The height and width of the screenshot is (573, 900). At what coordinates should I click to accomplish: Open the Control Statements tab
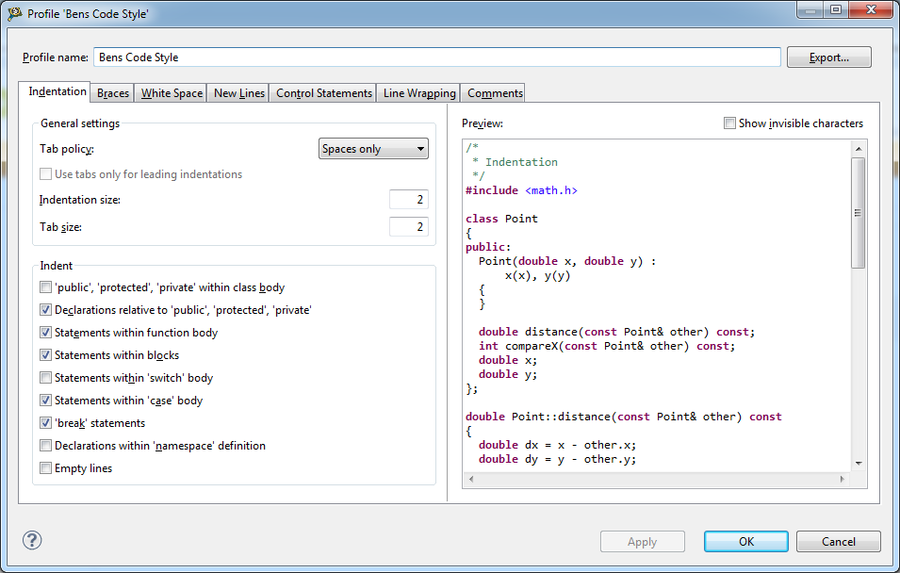pyautogui.click(x=324, y=93)
